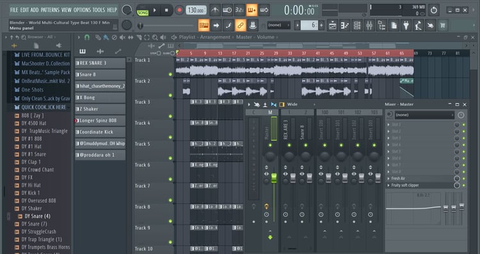This screenshot has width=480, height=254.
Task: Open the Playlist view from toolbar
Action: pos(332,26)
